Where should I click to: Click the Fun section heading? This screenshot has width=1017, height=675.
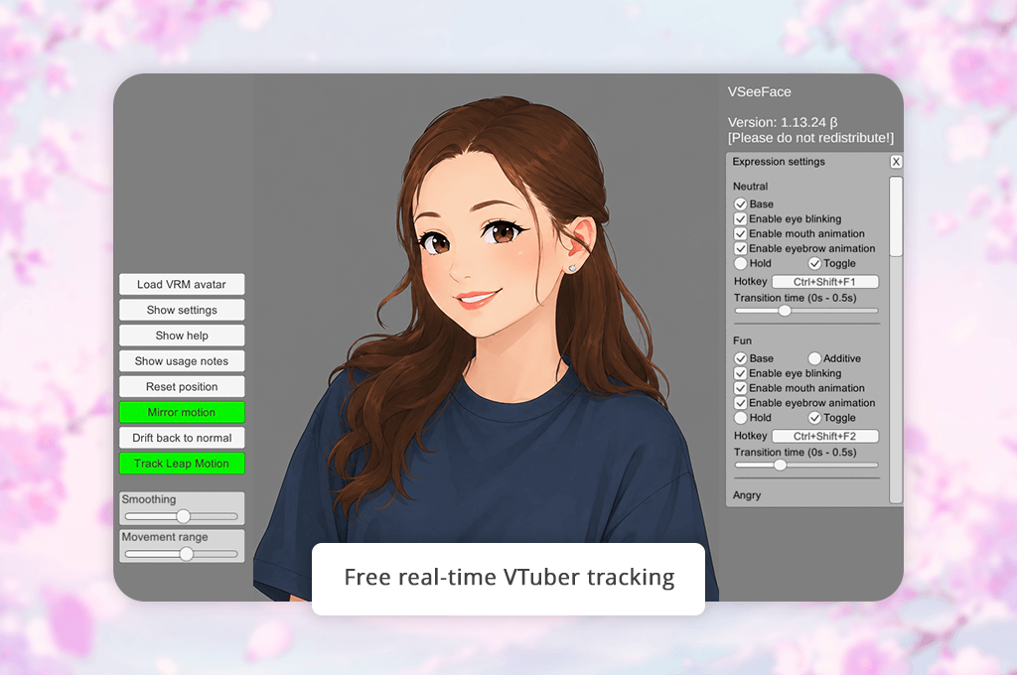click(742, 340)
